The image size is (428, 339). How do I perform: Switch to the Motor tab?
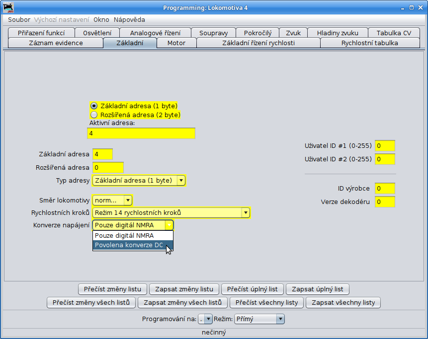[176, 43]
